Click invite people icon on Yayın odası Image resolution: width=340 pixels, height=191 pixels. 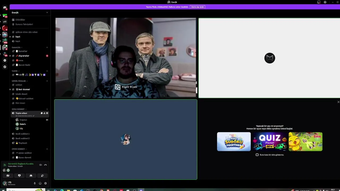pos(44,113)
